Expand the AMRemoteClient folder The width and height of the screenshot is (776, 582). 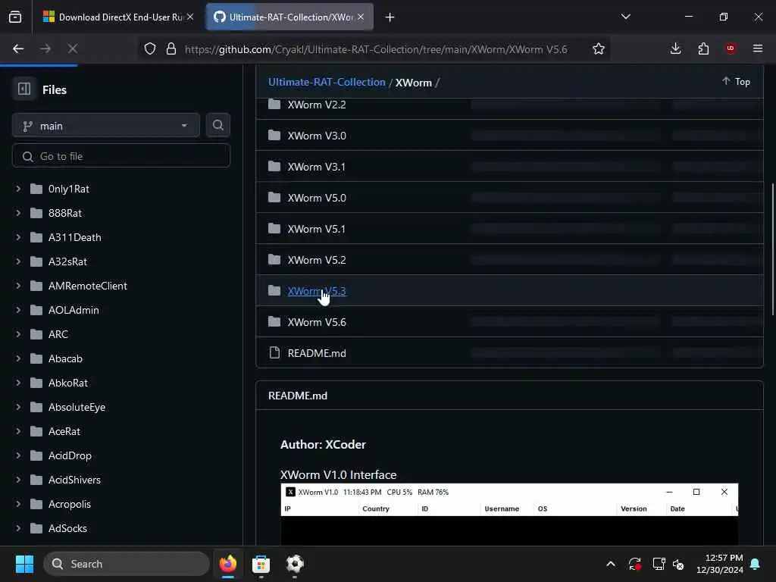pos(18,286)
